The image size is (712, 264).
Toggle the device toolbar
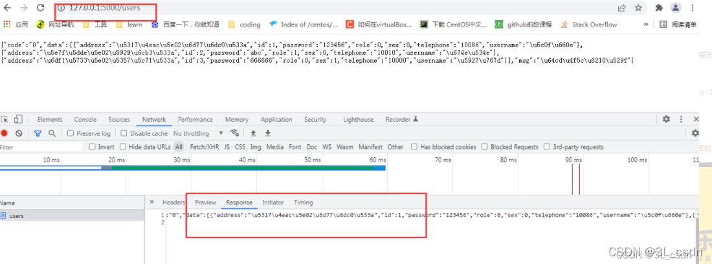(x=18, y=119)
